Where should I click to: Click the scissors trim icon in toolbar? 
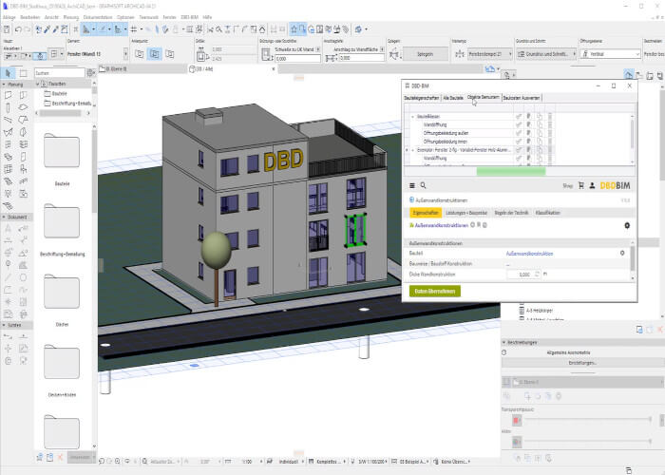(210, 29)
